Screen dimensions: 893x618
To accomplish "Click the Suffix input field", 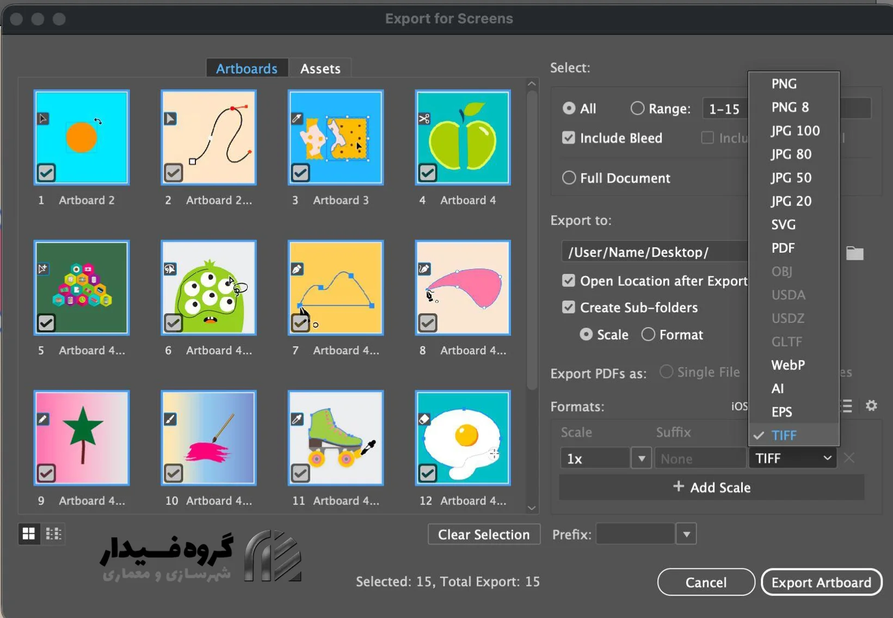I will coord(700,458).
